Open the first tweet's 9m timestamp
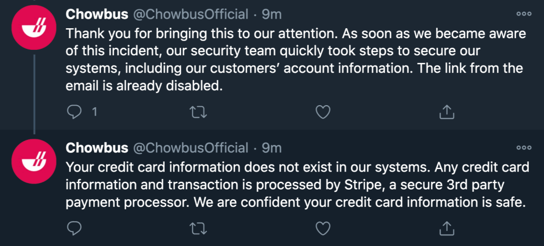Viewport: 544px width, 246px height. coord(271,15)
